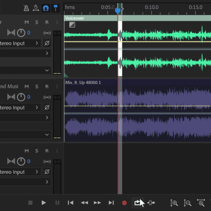The width and height of the screenshot is (211, 211).
Task: Click Background Music track volume meter icon
Action: (x=11, y=97)
